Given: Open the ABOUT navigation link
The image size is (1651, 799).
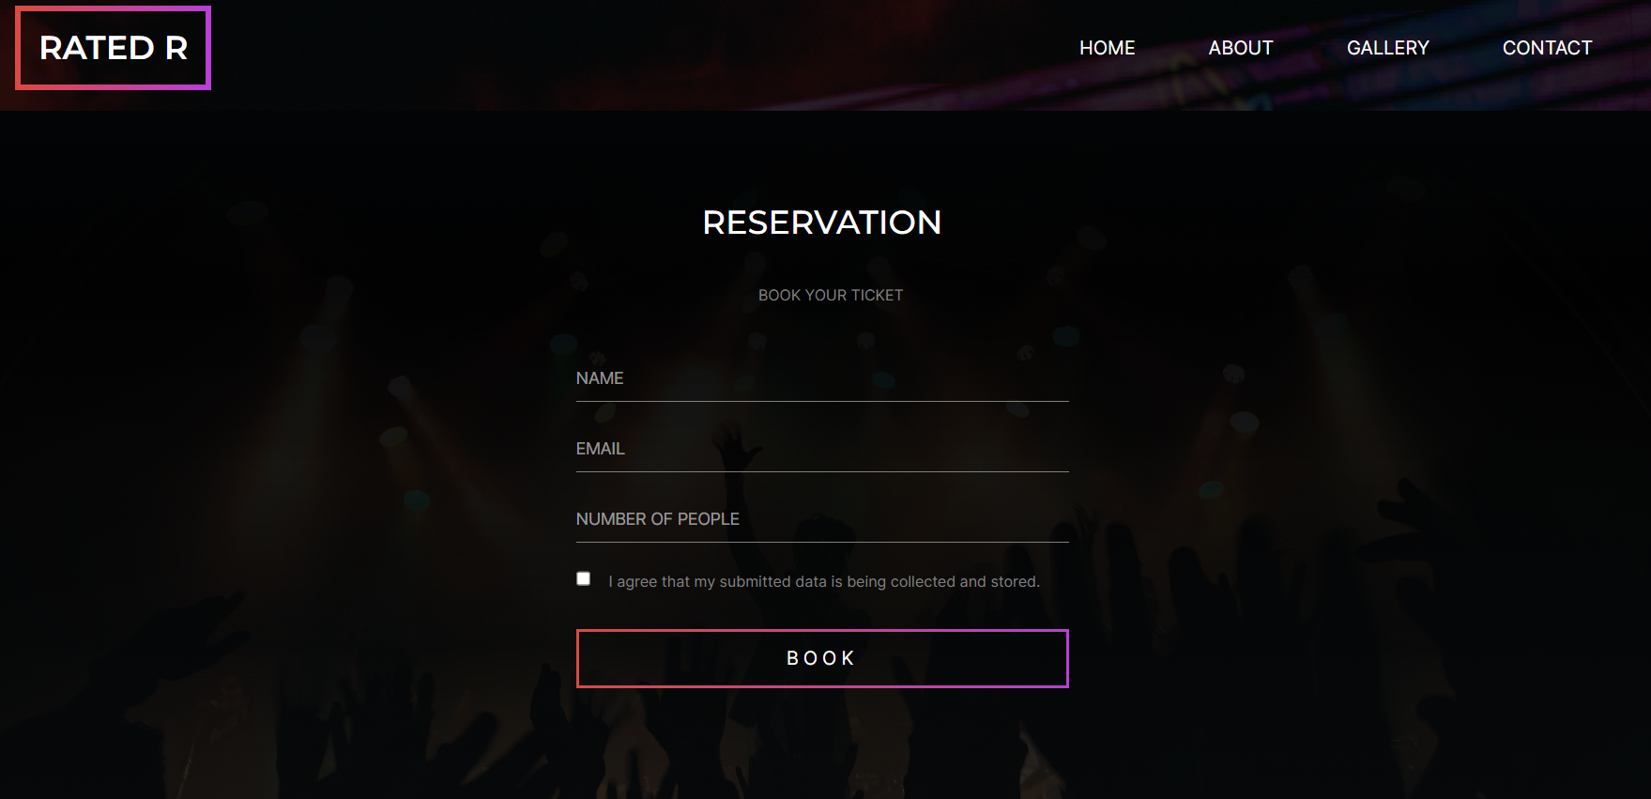Looking at the screenshot, I should click(1241, 48).
